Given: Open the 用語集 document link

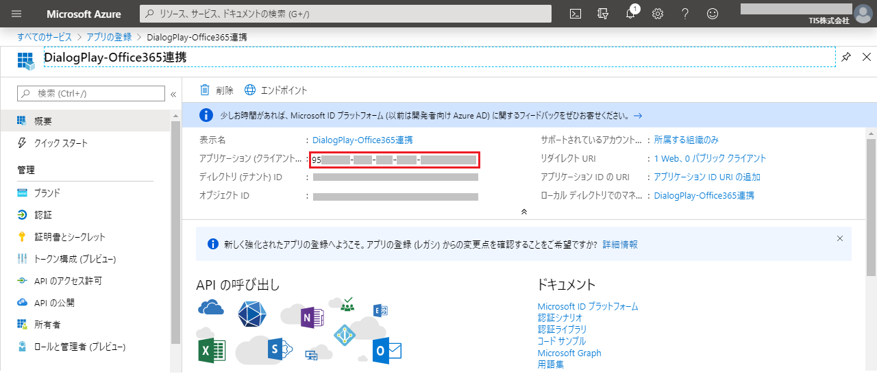Looking at the screenshot, I should [x=551, y=364].
